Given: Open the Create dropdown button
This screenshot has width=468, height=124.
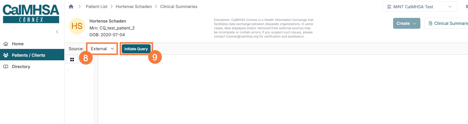Looking at the screenshot, I should pos(407,23).
